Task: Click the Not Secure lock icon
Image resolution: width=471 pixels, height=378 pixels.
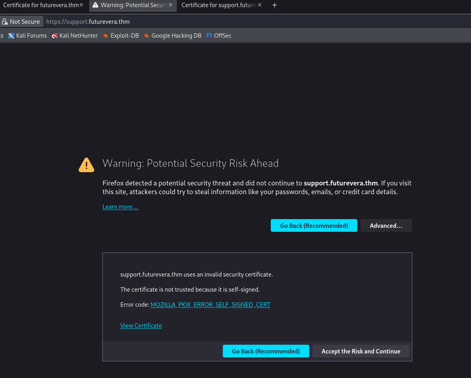Action: click(x=5, y=22)
